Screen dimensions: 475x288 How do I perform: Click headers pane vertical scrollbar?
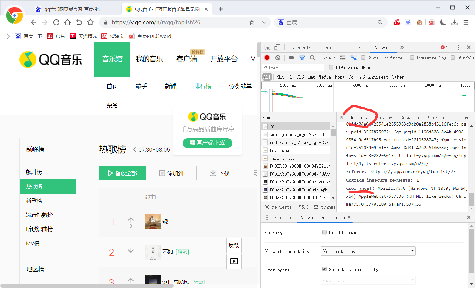tap(471, 199)
